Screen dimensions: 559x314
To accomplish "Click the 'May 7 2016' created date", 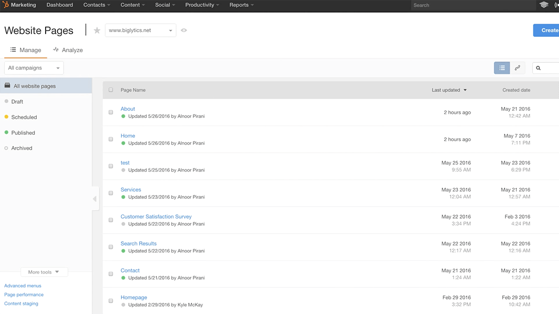I will 517,136.
